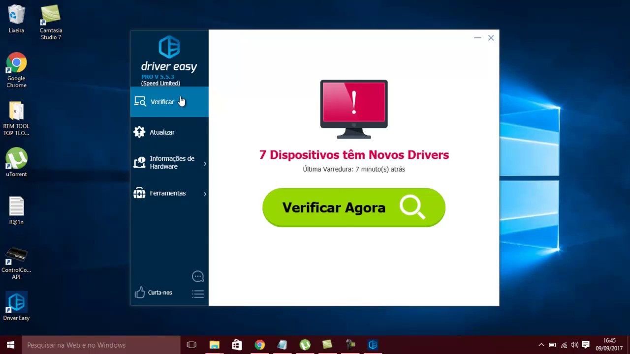Viewport: 630px width, 354px height.
Task: Open the Action Center notifications icon
Action: 586,345
